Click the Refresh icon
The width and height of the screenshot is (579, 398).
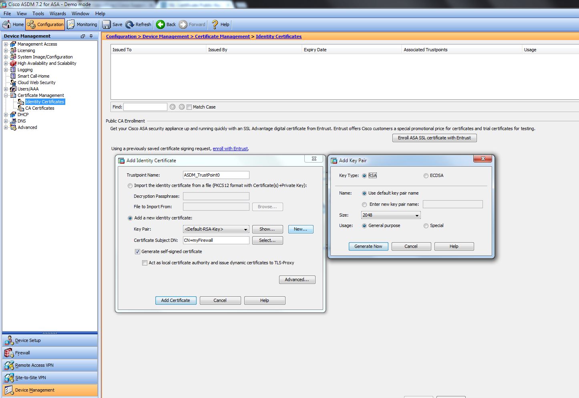[x=130, y=24]
